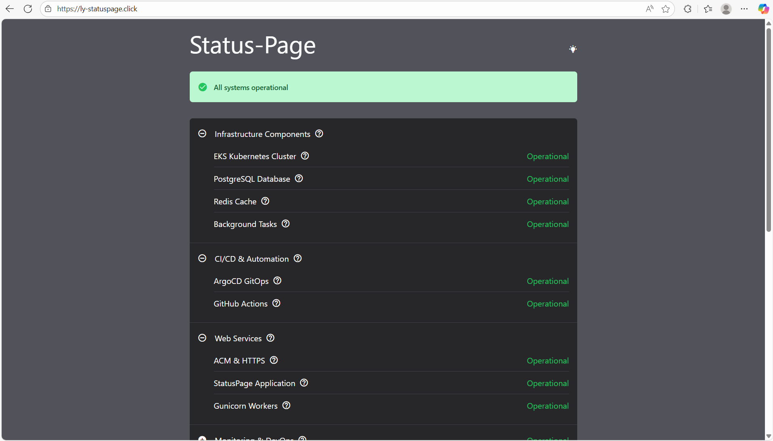Click the PostgreSQL Database help icon
The width and height of the screenshot is (773, 441).
(298, 178)
